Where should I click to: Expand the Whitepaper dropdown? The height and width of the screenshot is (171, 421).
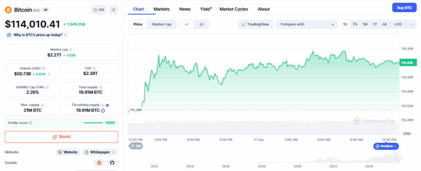point(100,152)
